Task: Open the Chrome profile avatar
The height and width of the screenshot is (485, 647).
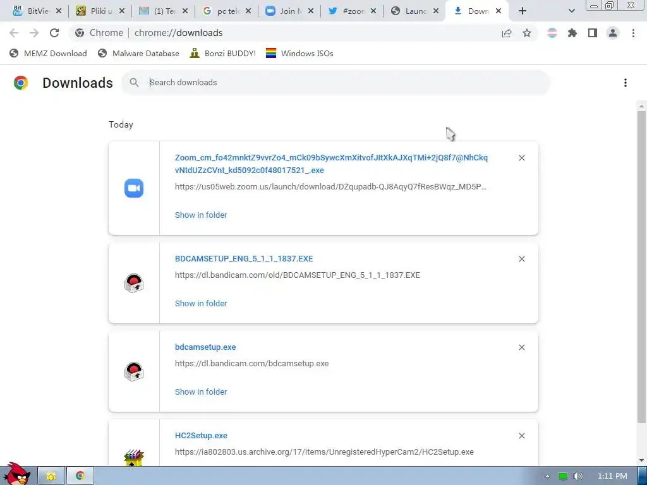Action: [x=613, y=33]
